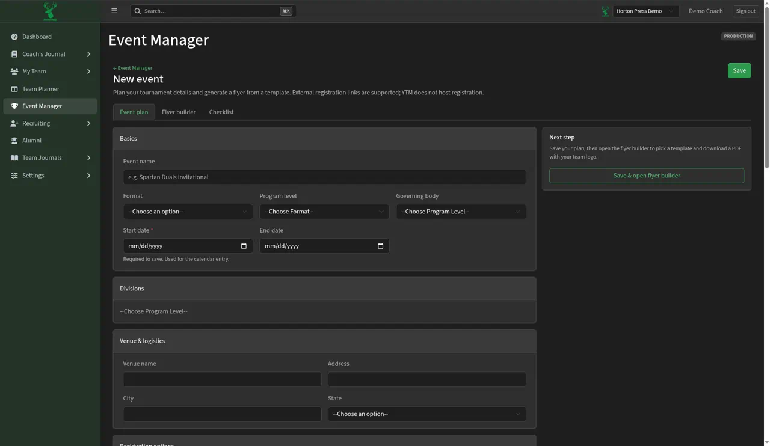Expand the Team Journals submenu chevron
Screen dimensions: 770x446
[x=88, y=158]
